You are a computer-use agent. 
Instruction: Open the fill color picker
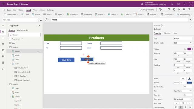189,78
